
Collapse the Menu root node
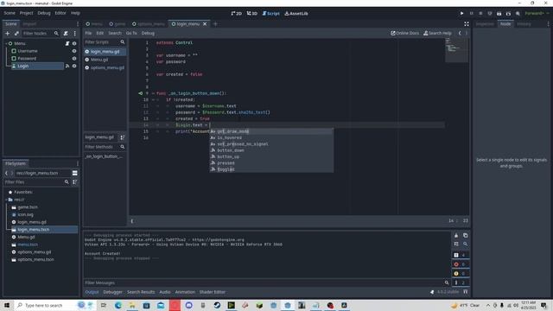[x=6, y=43]
